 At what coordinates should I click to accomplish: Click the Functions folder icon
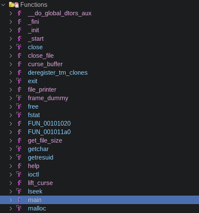(x=14, y=5)
